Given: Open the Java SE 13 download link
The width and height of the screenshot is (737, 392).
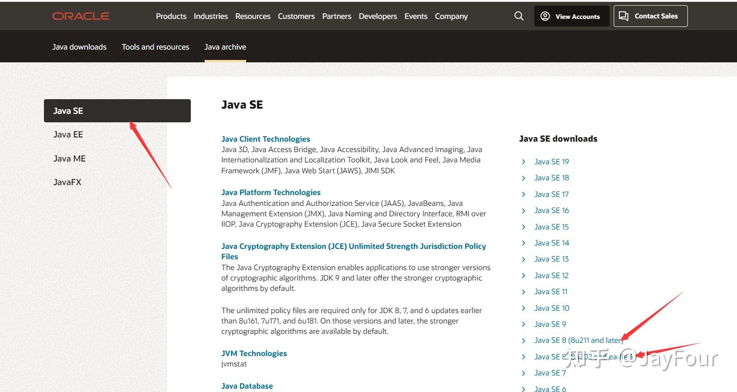Looking at the screenshot, I should tap(551, 259).
